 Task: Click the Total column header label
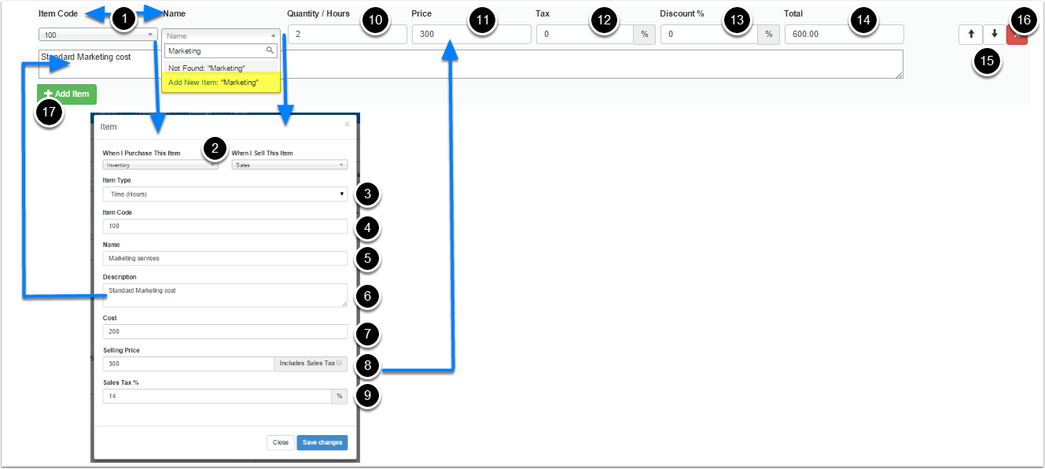pyautogui.click(x=793, y=13)
